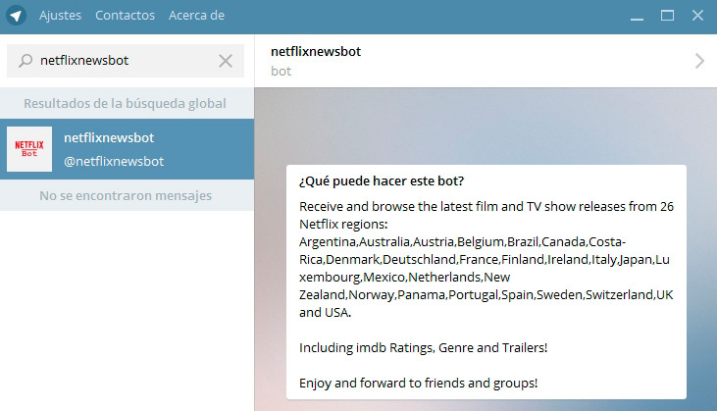Click the 'Including imdb Ratings, Genre and Trailers!' line
The width and height of the screenshot is (717, 411).
423,348
